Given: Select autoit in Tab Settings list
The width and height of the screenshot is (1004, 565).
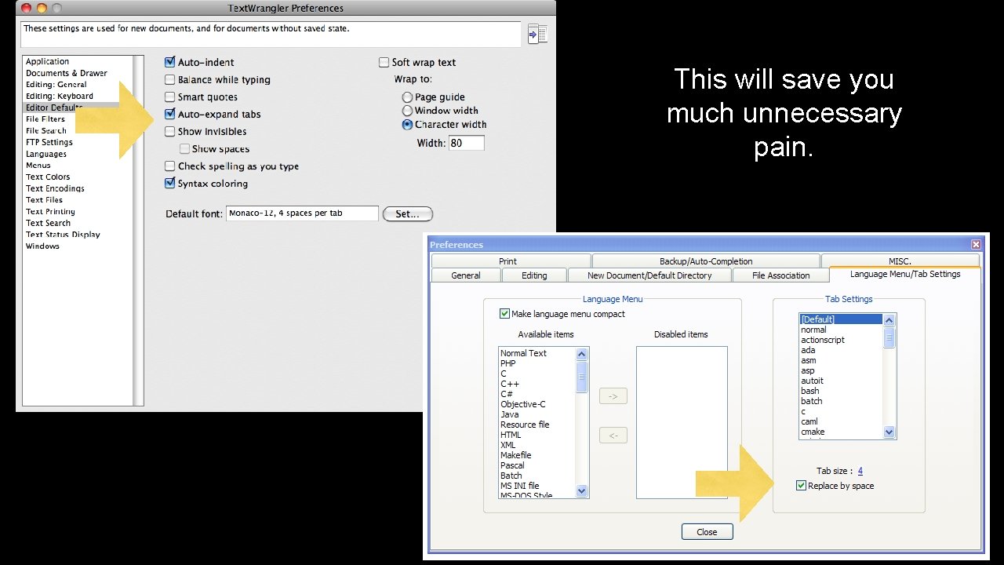Looking at the screenshot, I should [812, 381].
